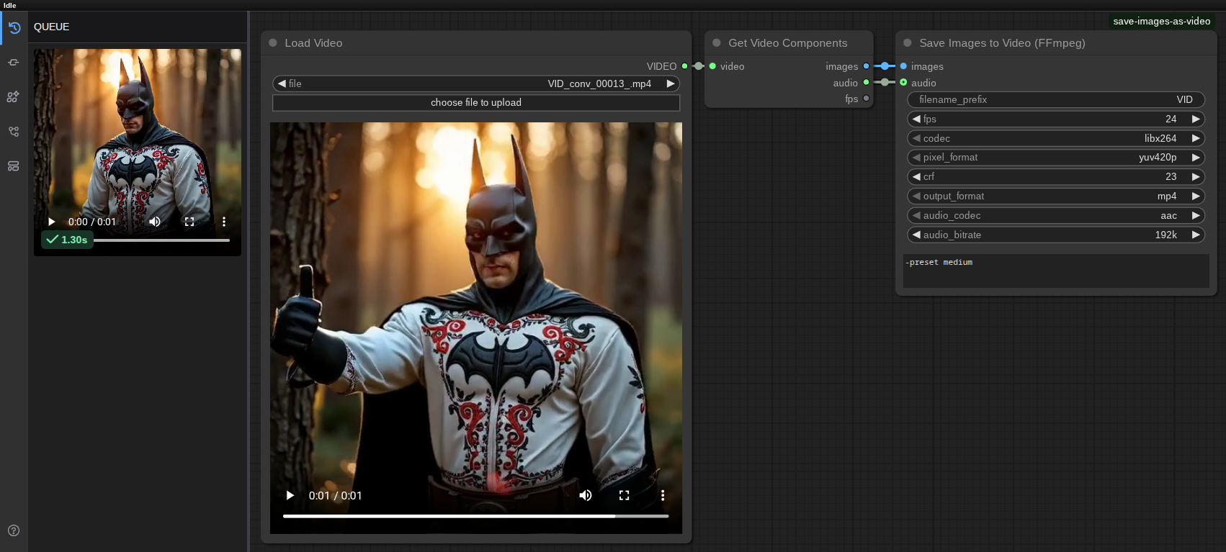Screen dimensions: 1226x552
Task: Mute the Load Video preview audio
Action: pos(586,495)
